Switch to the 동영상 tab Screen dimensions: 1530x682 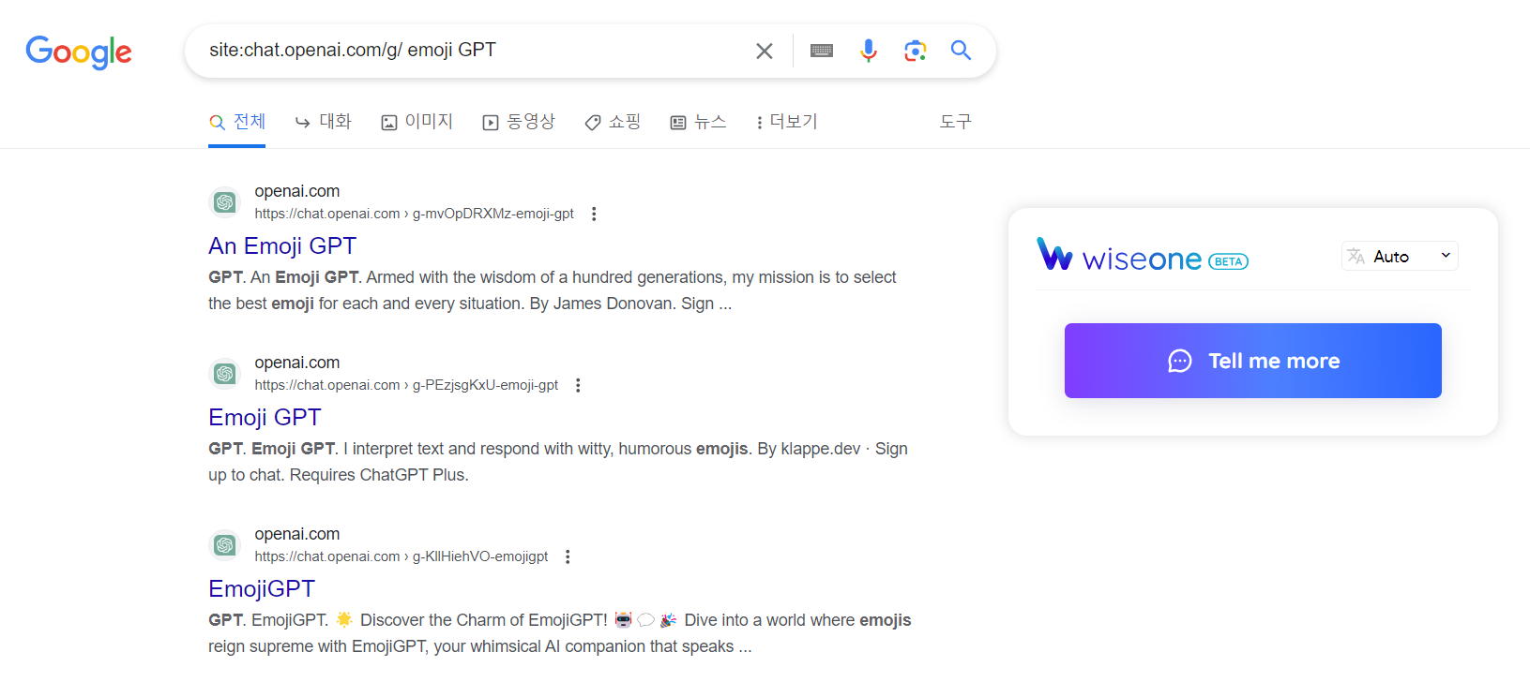click(519, 122)
